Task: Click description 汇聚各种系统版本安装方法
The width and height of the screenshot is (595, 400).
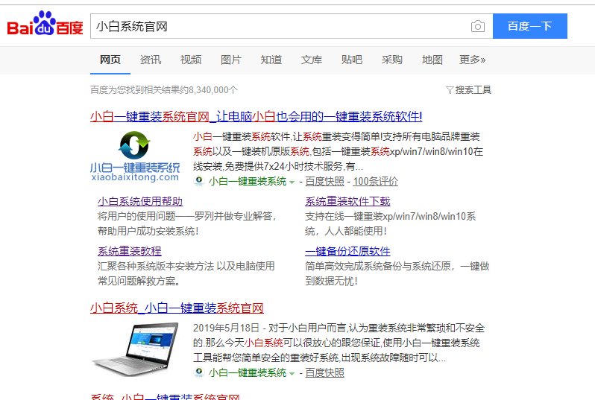Action: pyautogui.click(x=156, y=266)
